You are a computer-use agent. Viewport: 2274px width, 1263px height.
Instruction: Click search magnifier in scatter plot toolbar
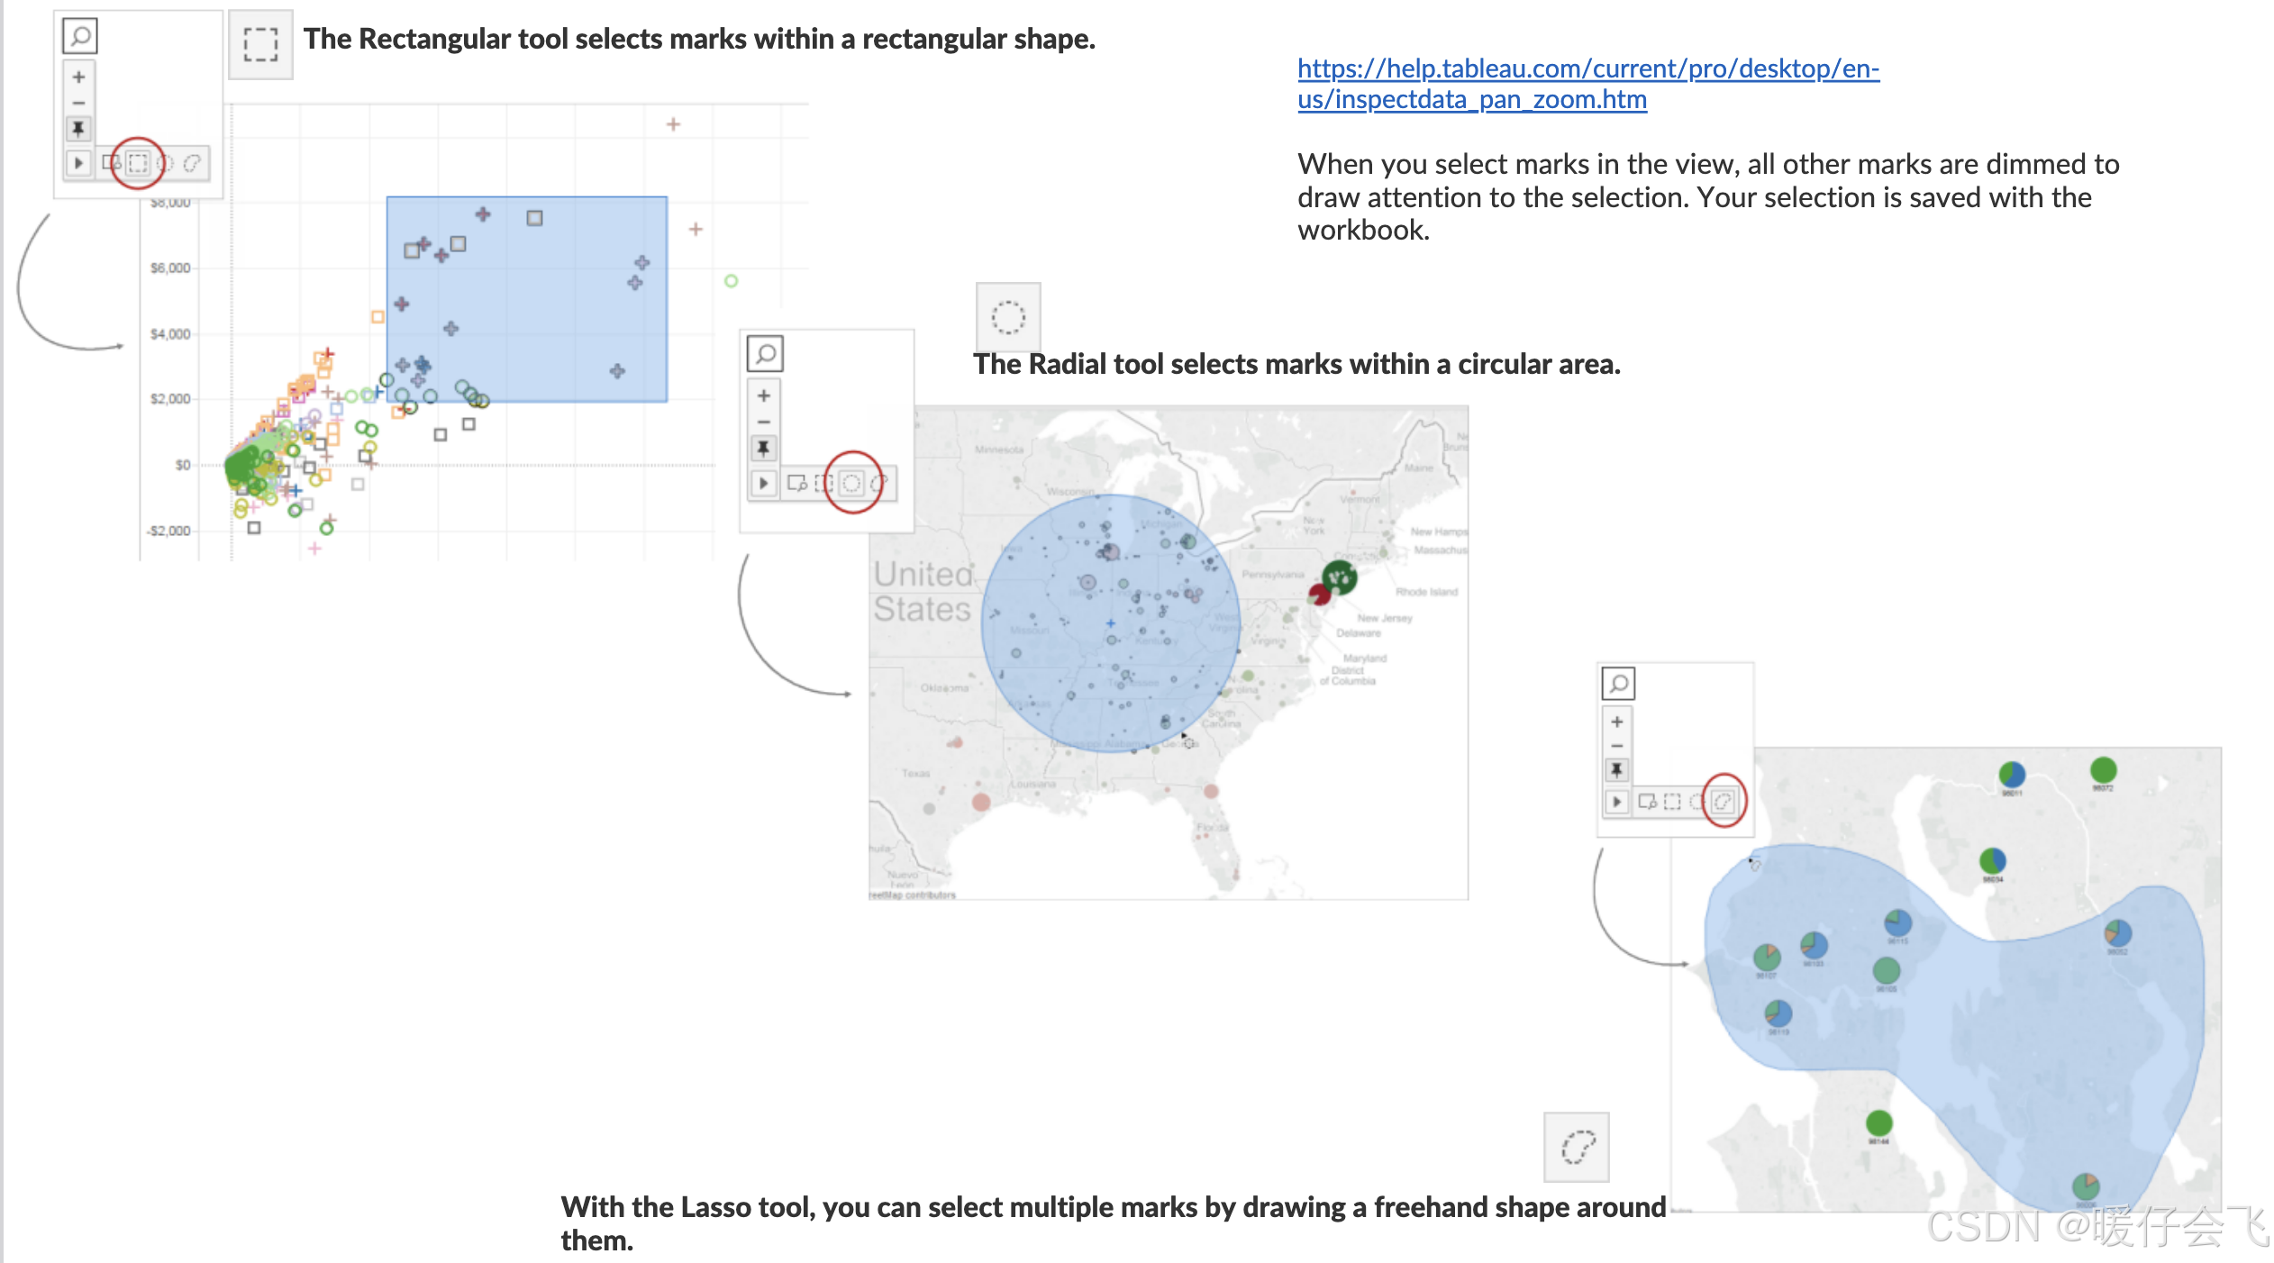[80, 36]
